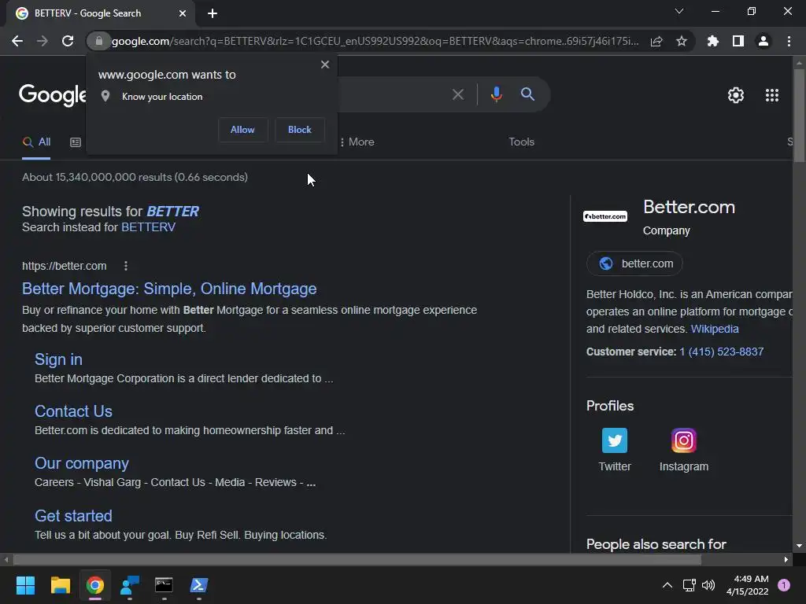Image resolution: width=806 pixels, height=604 pixels.
Task: Open the Our company sitelink
Action: 82,463
